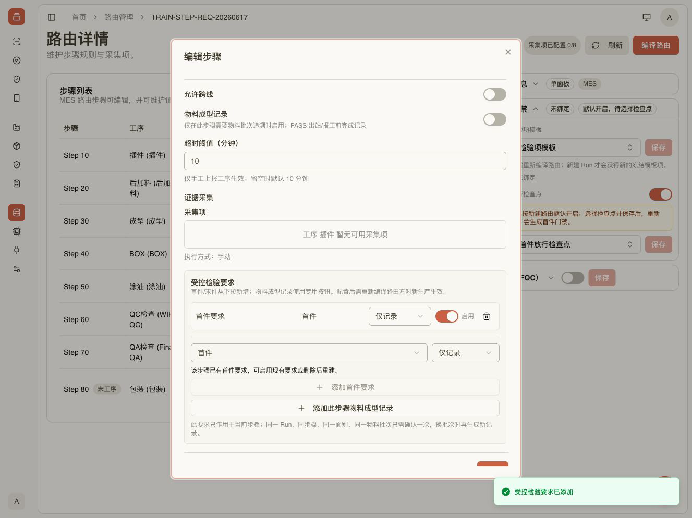Select the Step 50 row
692x518 pixels.
(116, 287)
